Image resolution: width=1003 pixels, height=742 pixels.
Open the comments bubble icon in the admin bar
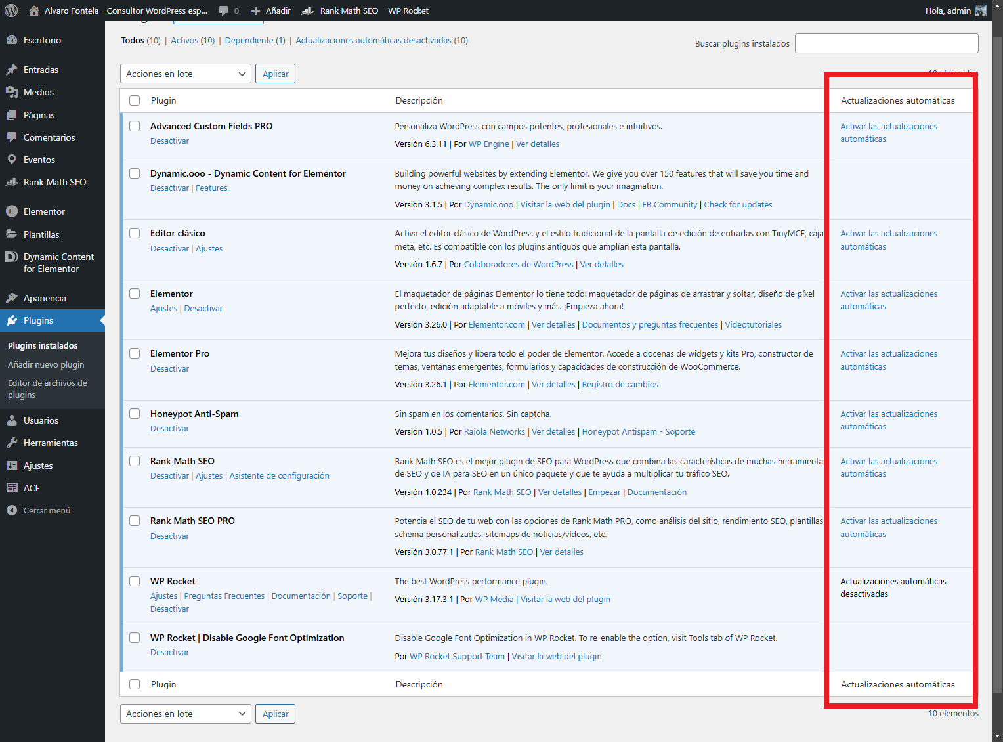(224, 11)
